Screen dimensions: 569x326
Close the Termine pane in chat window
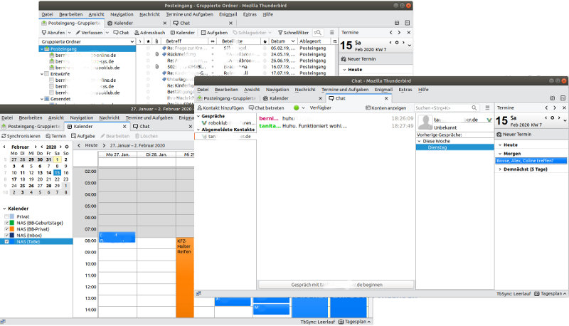pos(564,107)
